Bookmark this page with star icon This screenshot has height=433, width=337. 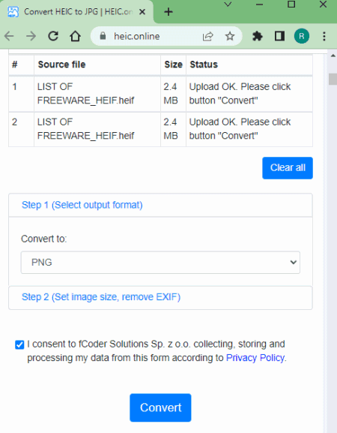coord(230,36)
